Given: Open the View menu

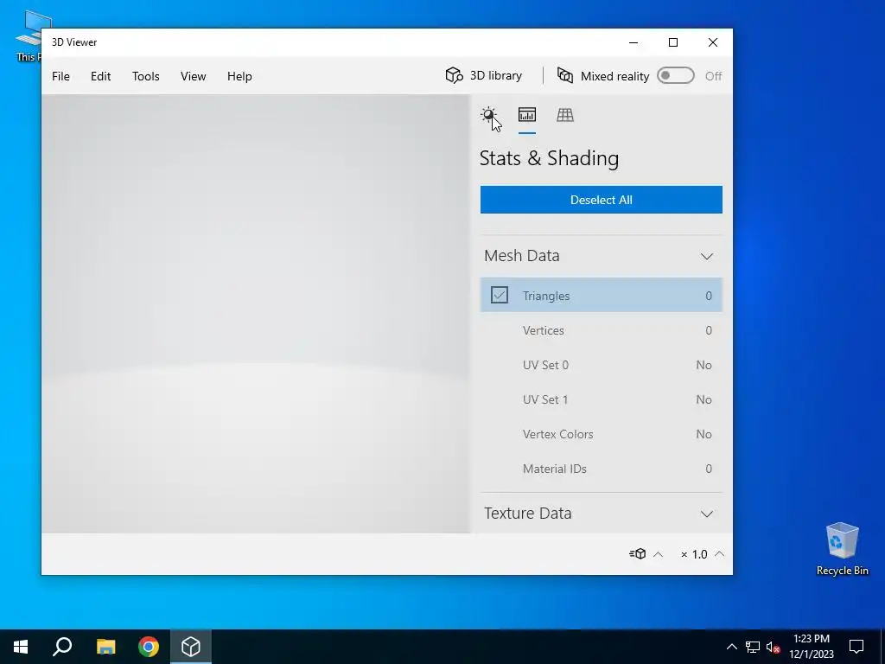Looking at the screenshot, I should click(x=193, y=76).
